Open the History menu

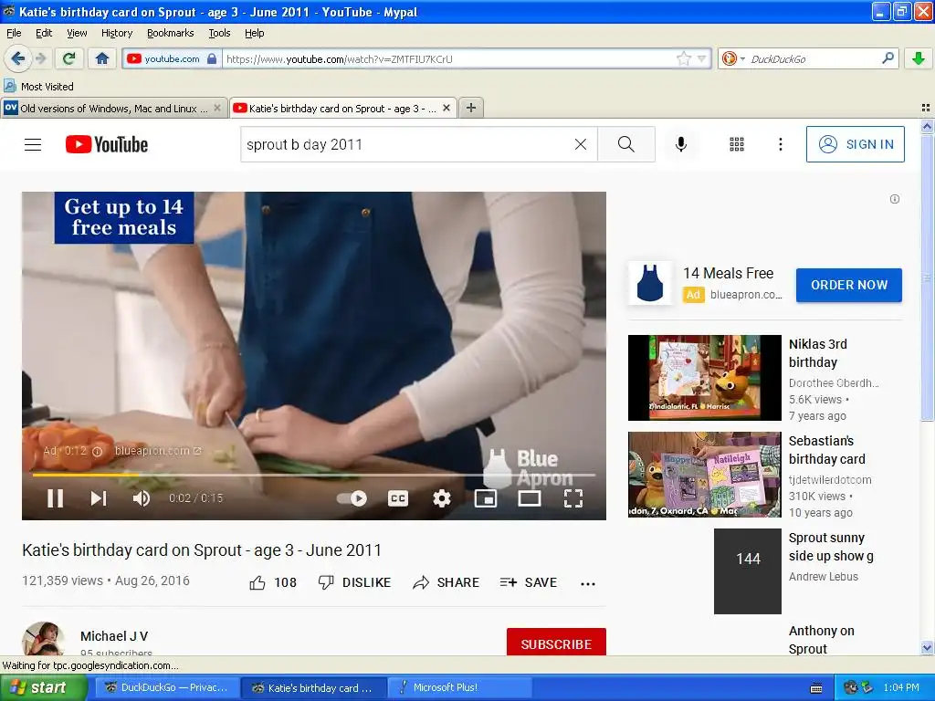116,33
